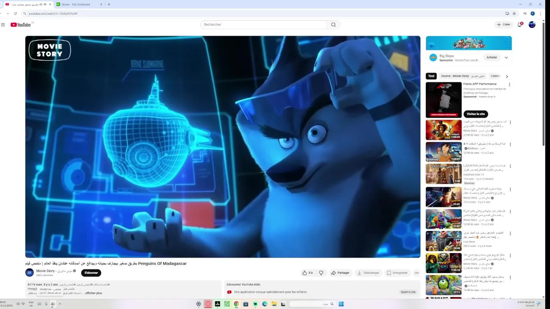Open the 1:20:16 duration video thumbnail
The width and height of the screenshot is (550, 309).
[x=443, y=263]
